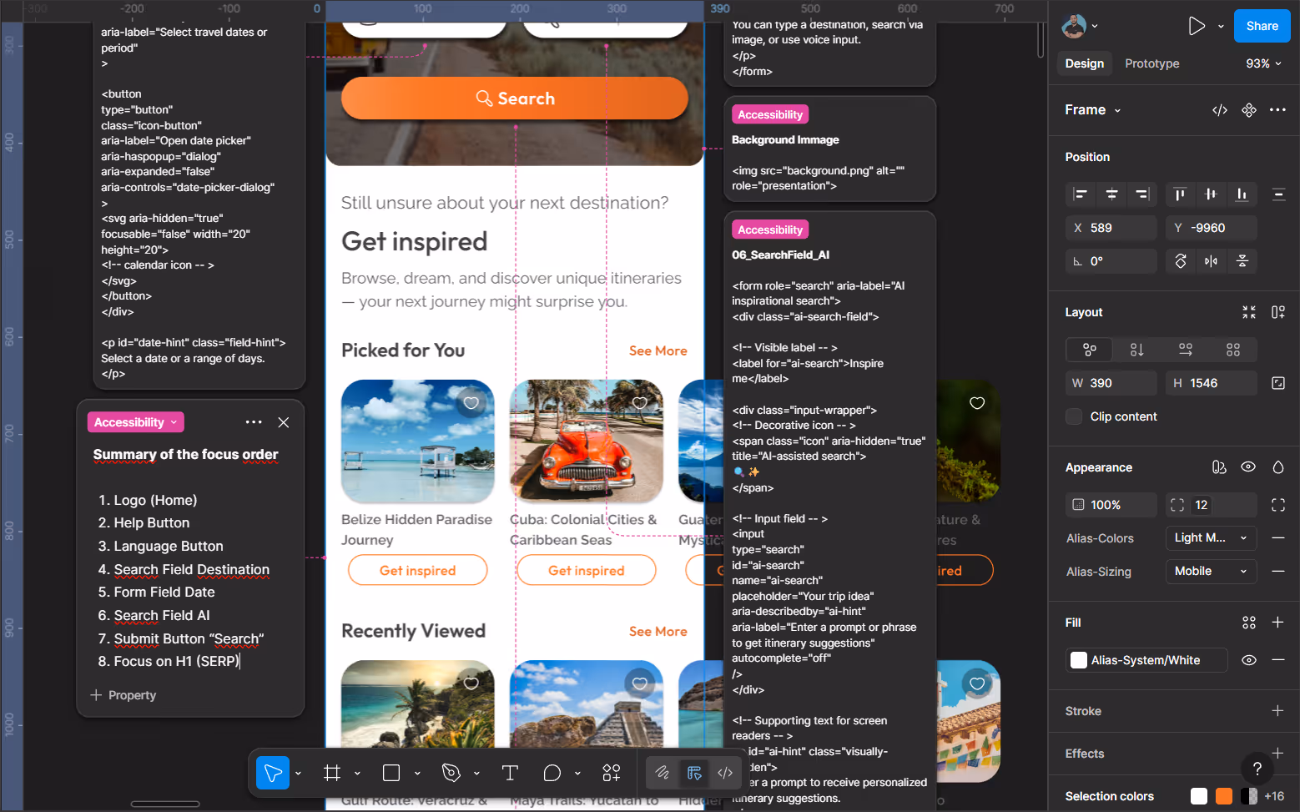
Task: Enable the Clip content checkbox
Action: [1075, 416]
